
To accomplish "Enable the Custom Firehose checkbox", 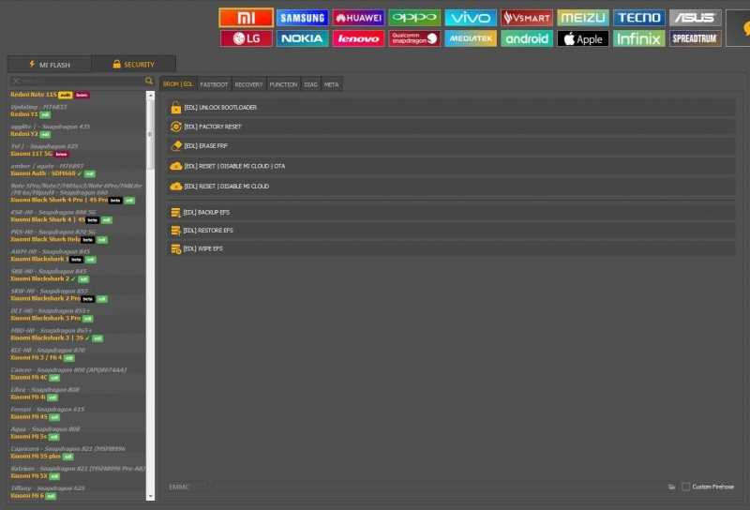I will click(685, 487).
